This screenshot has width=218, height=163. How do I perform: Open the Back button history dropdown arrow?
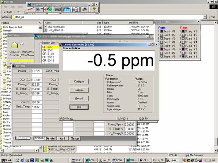pyautogui.click(x=14, y=12)
